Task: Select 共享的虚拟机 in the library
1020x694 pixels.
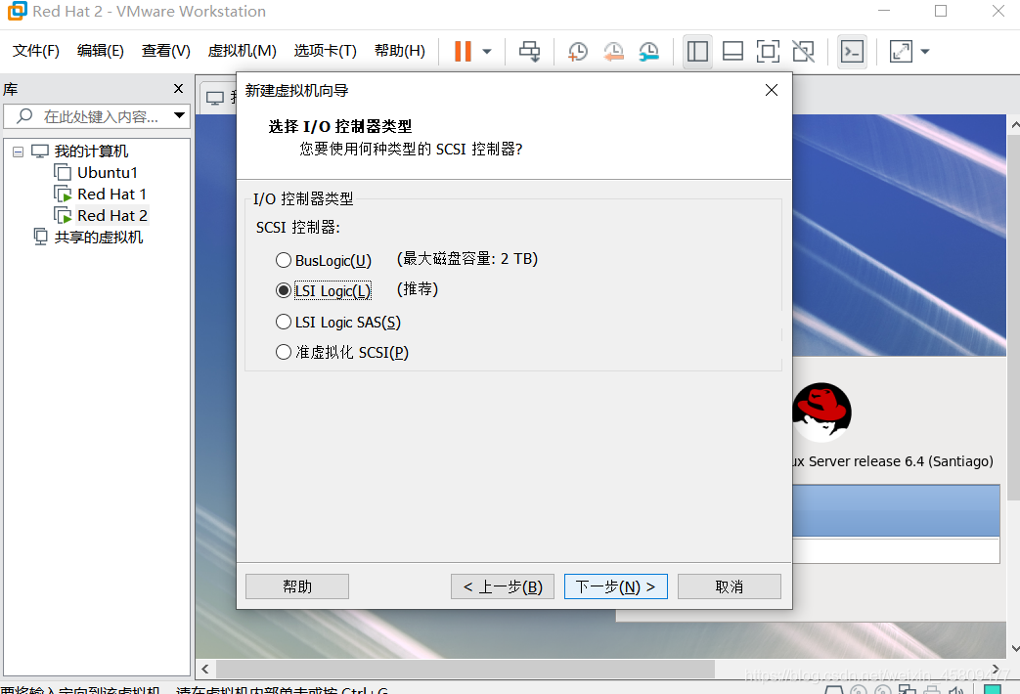Action: 98,237
